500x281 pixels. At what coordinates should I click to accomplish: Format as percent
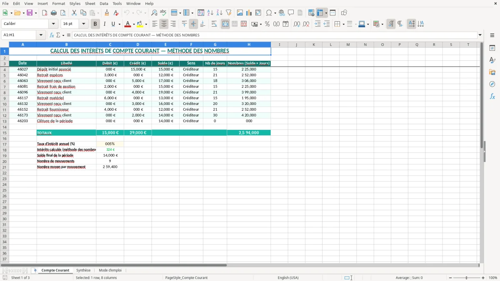[267, 24]
